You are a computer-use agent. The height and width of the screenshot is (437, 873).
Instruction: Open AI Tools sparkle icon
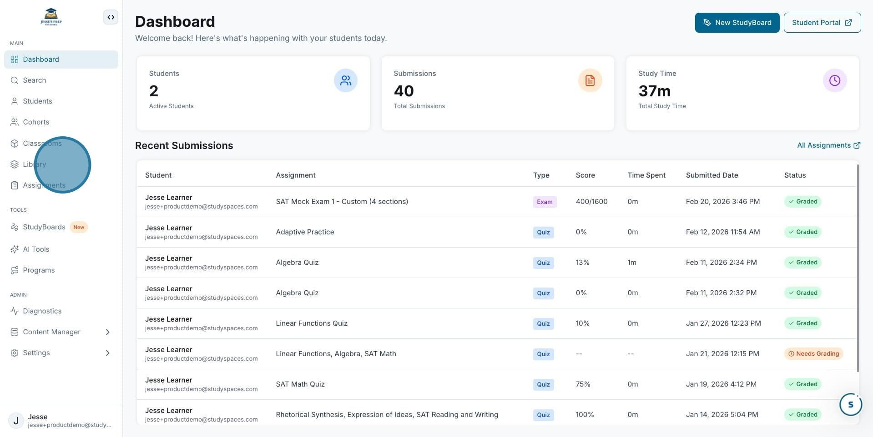coord(15,249)
